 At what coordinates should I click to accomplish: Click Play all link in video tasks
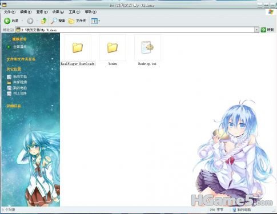coord(20,47)
